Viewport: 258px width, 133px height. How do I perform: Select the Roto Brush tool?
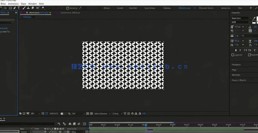point(38,8)
